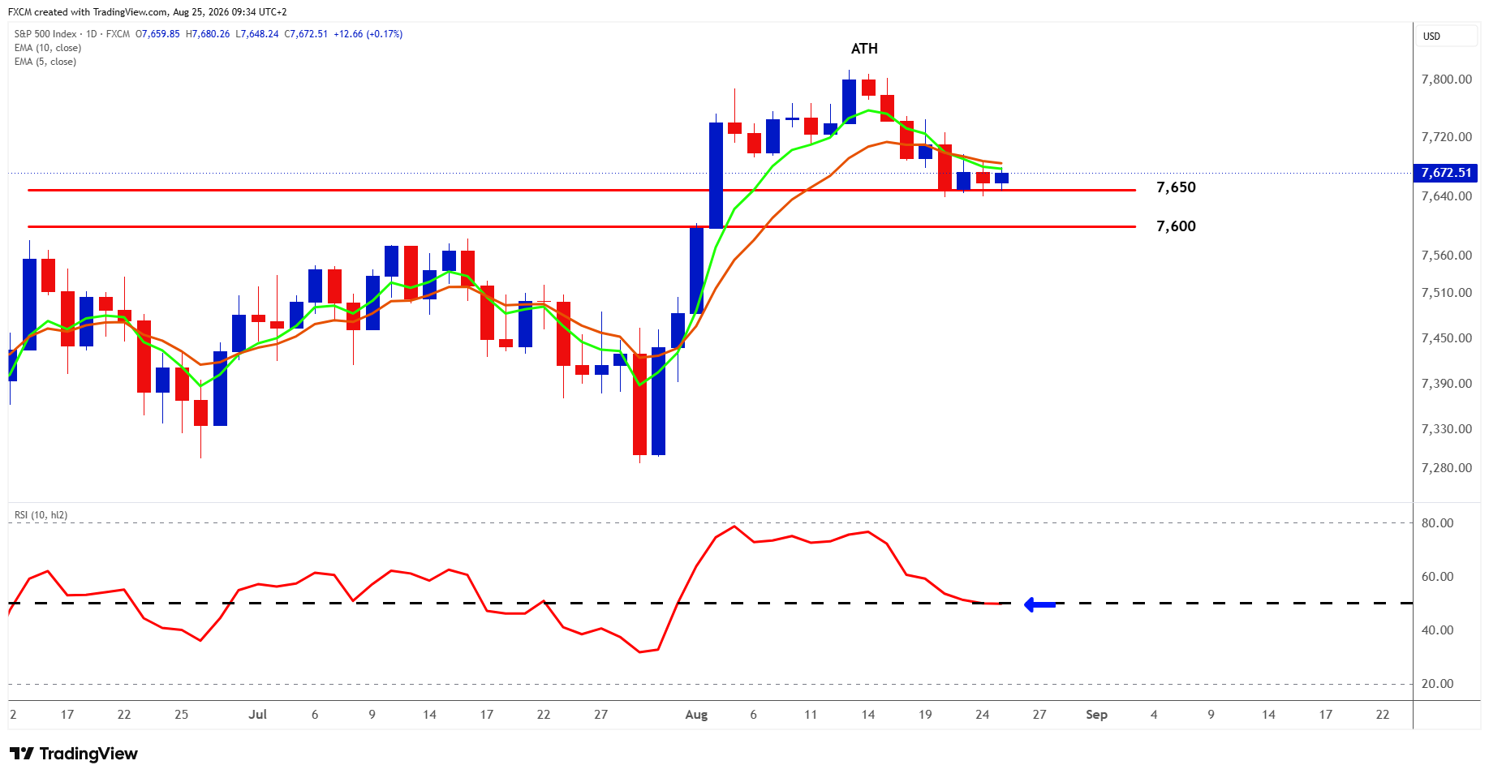Image resolution: width=1489 pixels, height=778 pixels.
Task: Click the Aug label on the time axis
Action: pos(696,715)
